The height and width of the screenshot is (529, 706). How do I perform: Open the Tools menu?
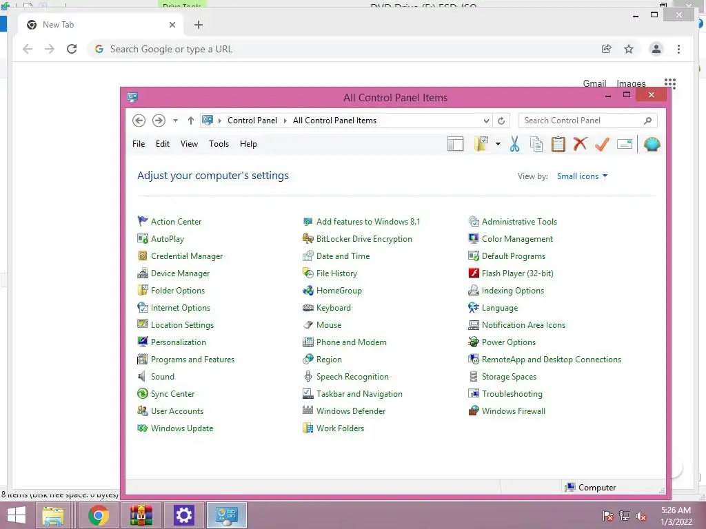click(219, 144)
